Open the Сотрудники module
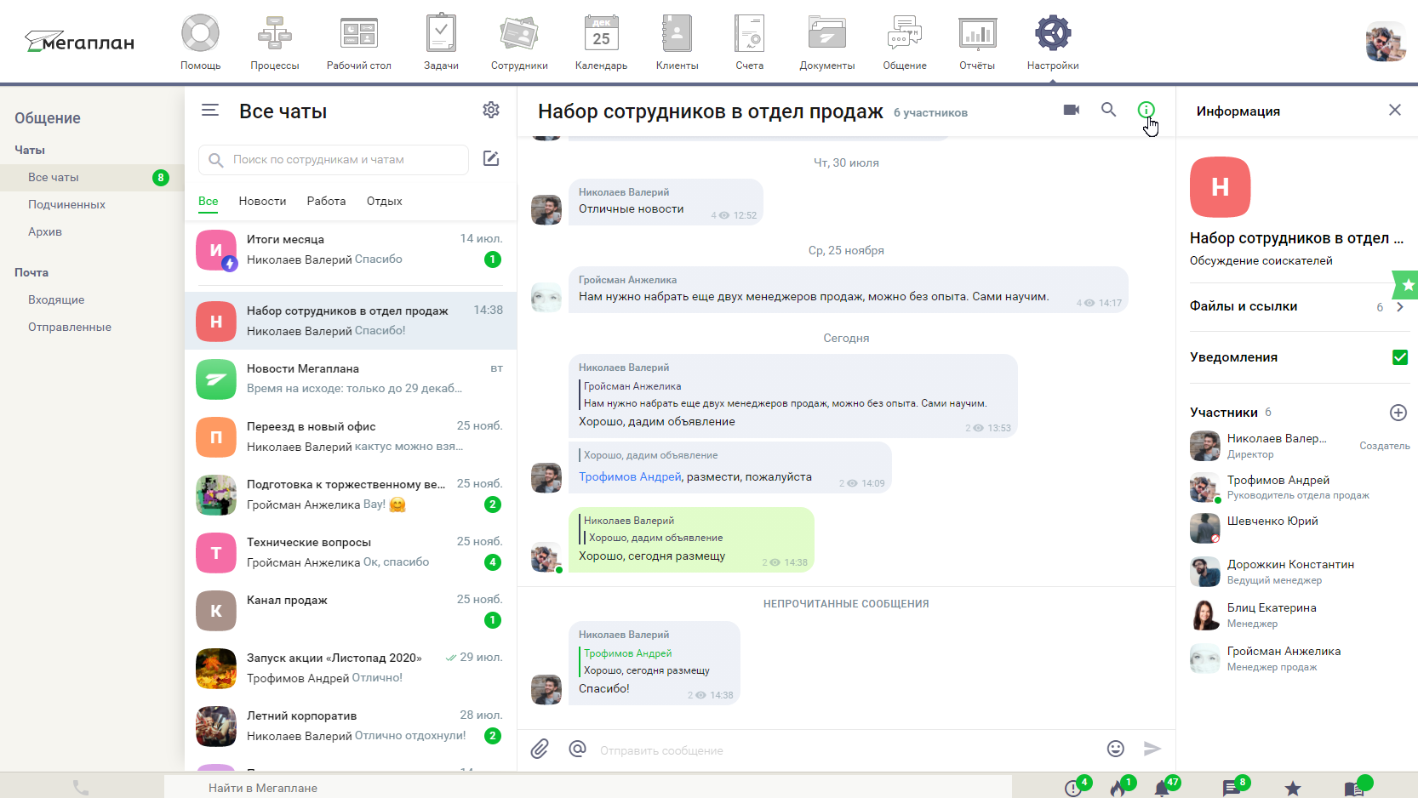1418x798 pixels. pyautogui.click(x=519, y=42)
